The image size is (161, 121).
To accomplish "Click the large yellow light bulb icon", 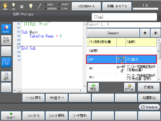I will coord(31,6).
